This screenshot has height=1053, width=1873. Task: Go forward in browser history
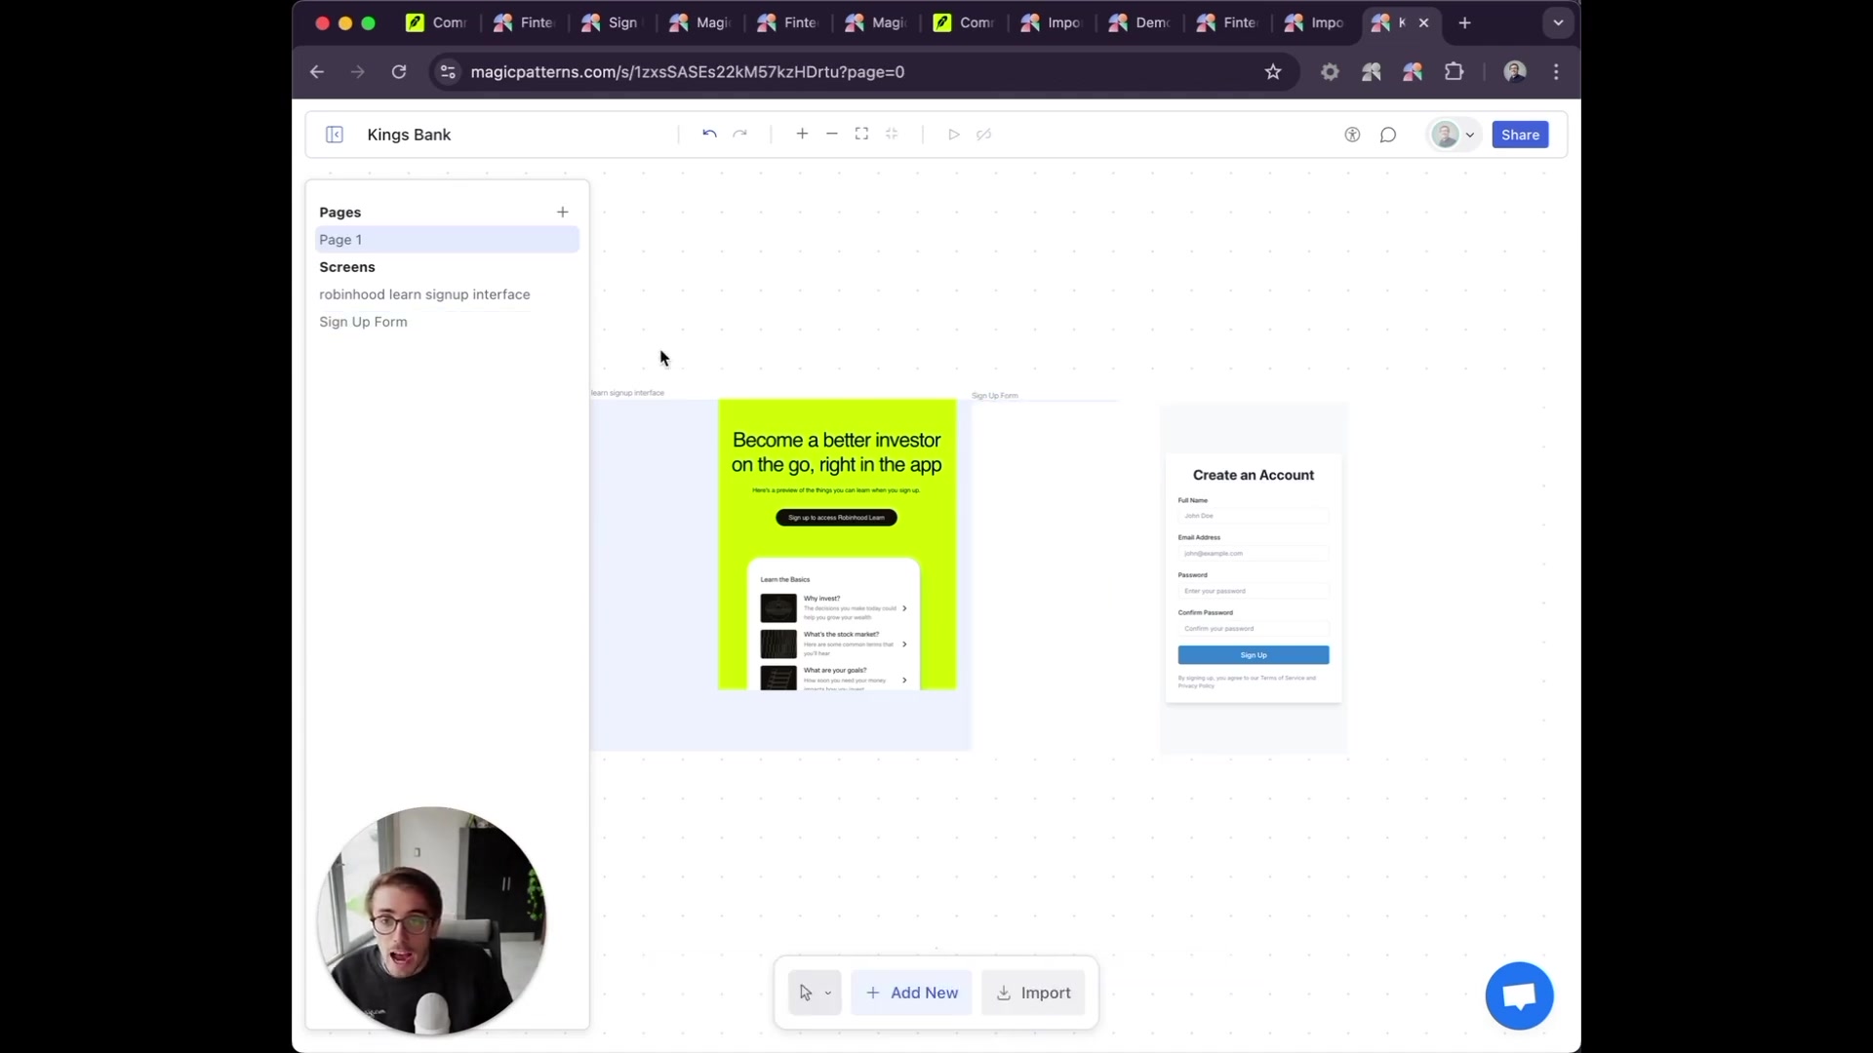(357, 71)
